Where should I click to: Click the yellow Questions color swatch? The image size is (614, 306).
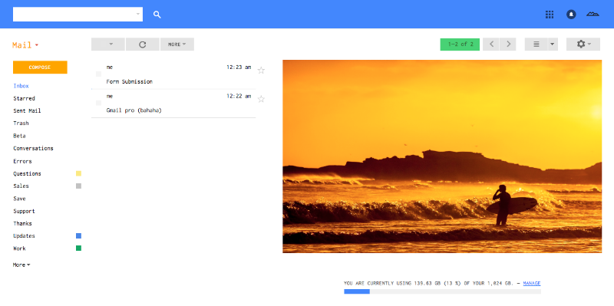[79, 173]
